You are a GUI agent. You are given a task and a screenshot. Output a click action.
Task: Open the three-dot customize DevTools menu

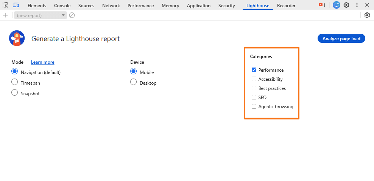[x=357, y=5]
